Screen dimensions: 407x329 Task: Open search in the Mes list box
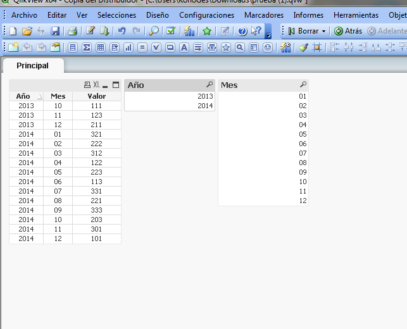(x=303, y=84)
